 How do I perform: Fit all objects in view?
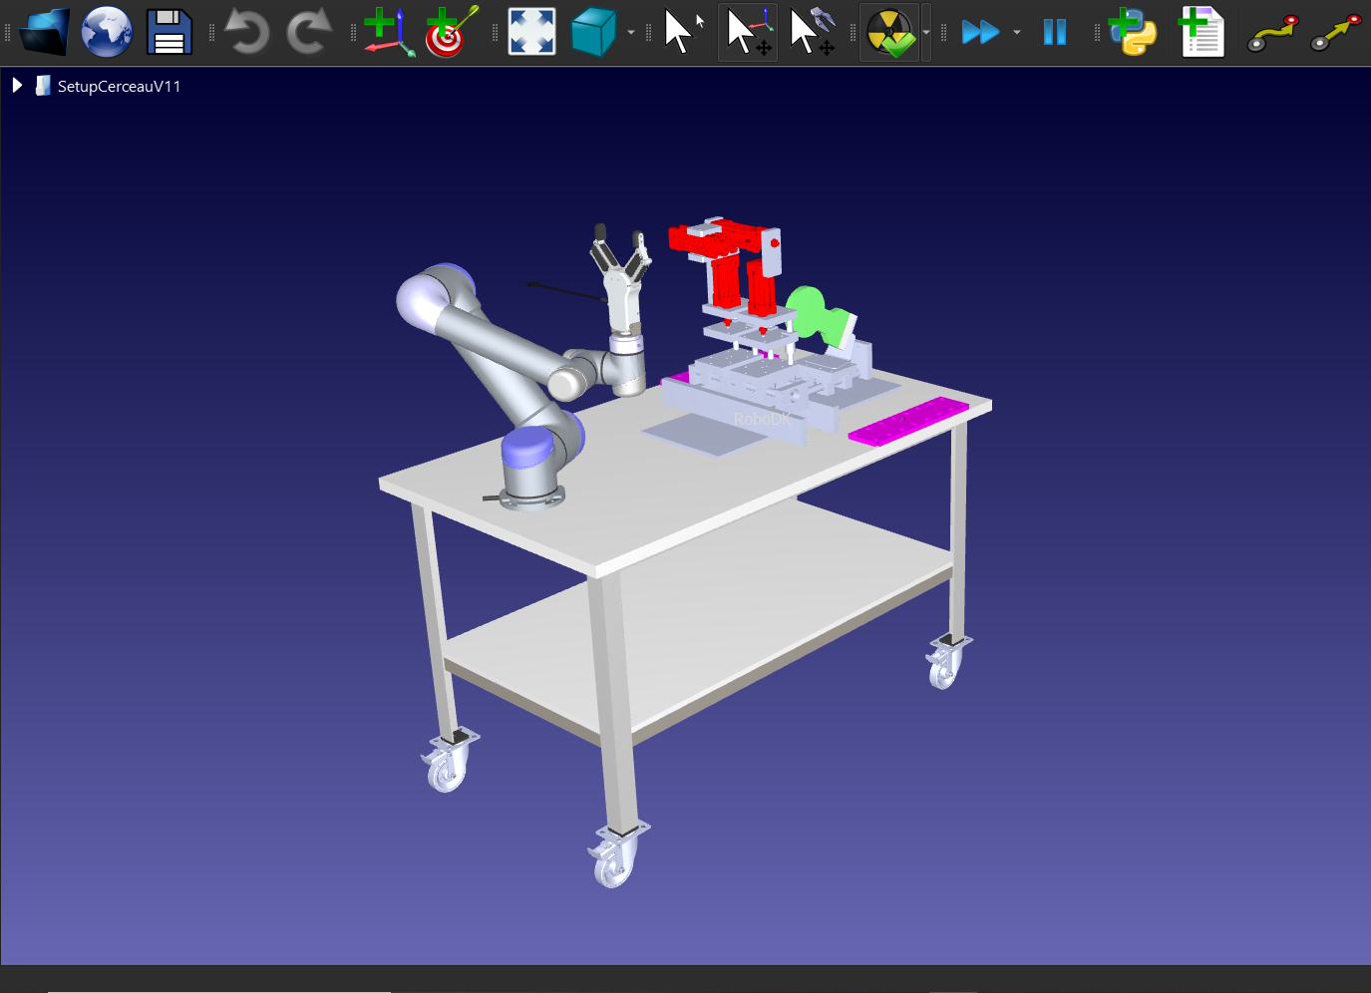[531, 32]
